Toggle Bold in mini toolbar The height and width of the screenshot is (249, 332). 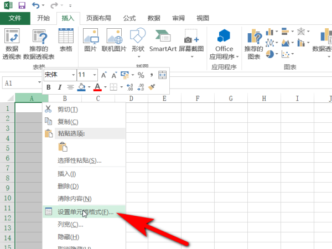pyautogui.click(x=49, y=87)
